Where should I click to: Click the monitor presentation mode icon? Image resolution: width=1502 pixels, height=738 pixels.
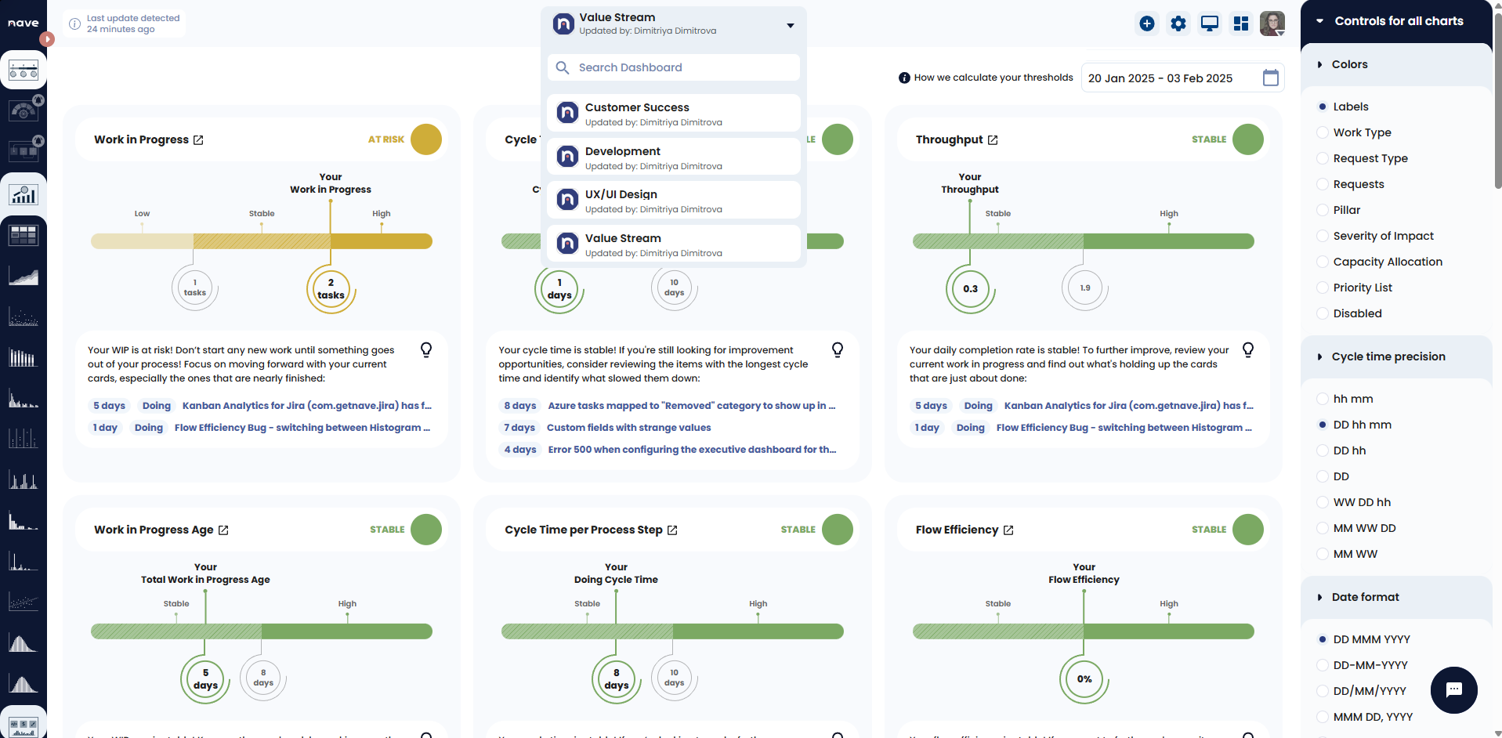[x=1209, y=24]
